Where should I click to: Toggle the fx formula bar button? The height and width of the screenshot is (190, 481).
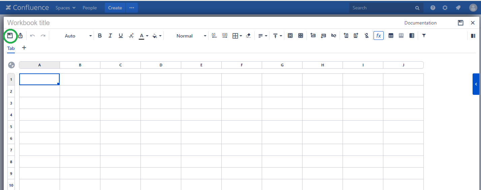(x=378, y=36)
